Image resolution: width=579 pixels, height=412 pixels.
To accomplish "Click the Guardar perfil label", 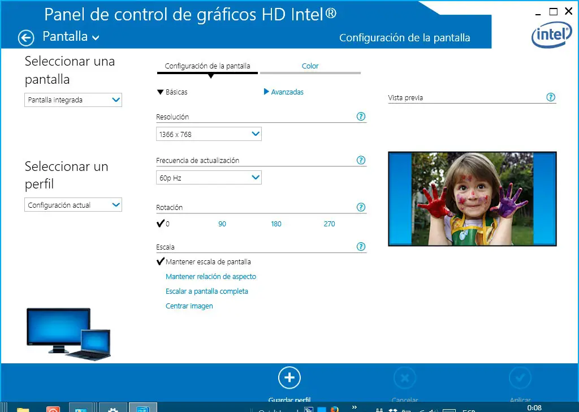I will click(289, 400).
